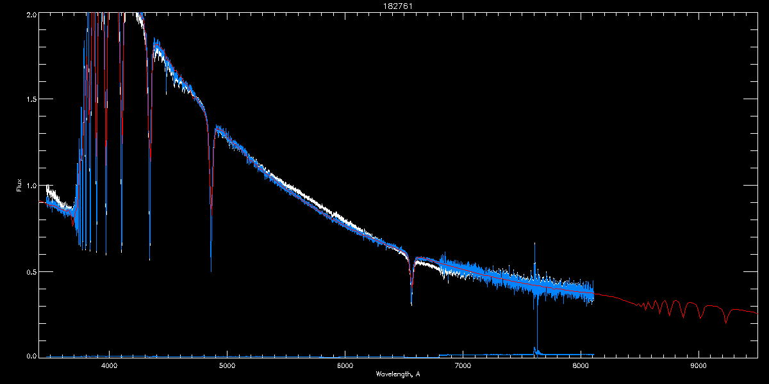Click the 0.5 flux tick label

(31, 272)
